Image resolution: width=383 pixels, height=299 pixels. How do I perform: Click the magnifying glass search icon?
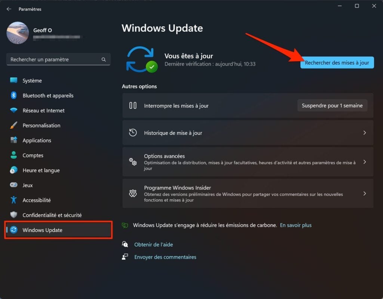tap(104, 59)
